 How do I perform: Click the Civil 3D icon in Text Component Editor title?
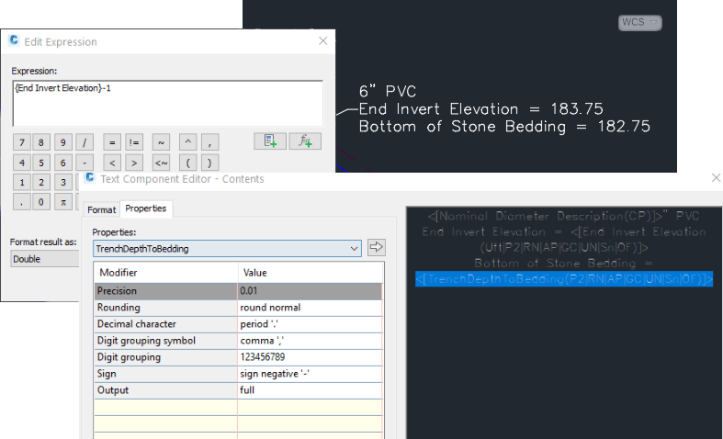[90, 177]
